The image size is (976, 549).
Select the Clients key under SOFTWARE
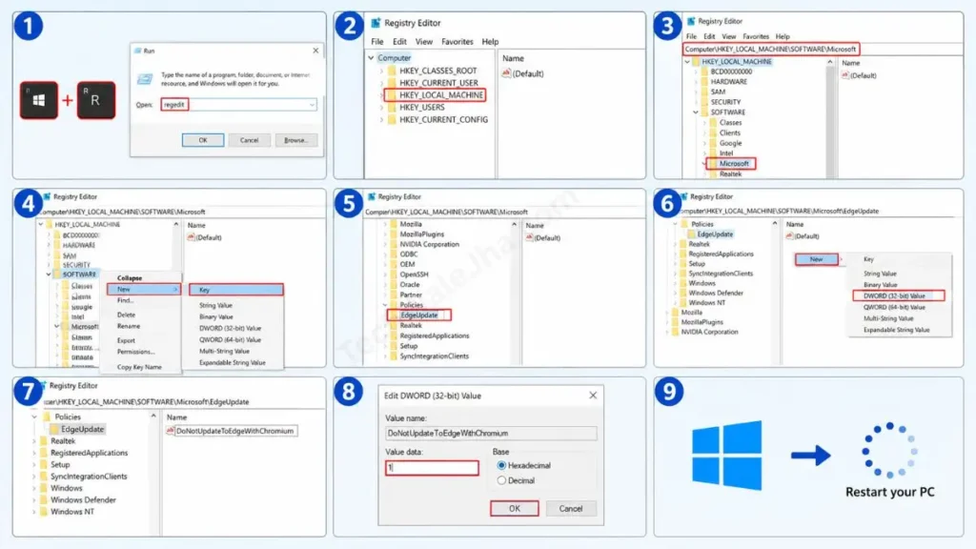pos(729,132)
